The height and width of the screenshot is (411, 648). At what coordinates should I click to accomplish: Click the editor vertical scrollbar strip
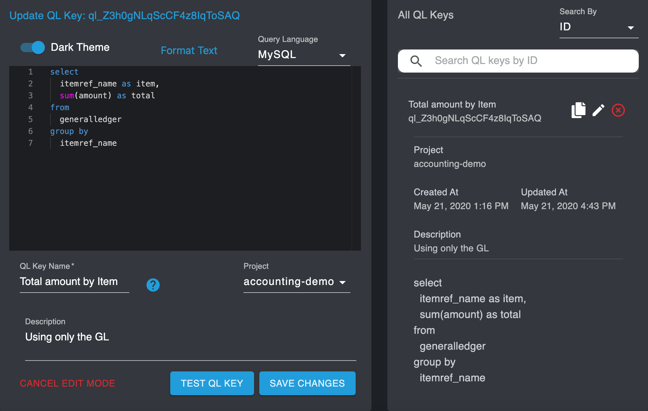pyautogui.click(x=356, y=158)
